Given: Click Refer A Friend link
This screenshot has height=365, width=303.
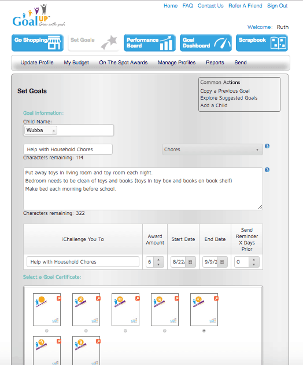Looking at the screenshot, I should click(x=245, y=6).
